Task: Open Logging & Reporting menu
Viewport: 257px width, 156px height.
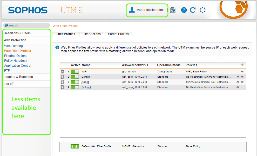Action: pos(18,77)
